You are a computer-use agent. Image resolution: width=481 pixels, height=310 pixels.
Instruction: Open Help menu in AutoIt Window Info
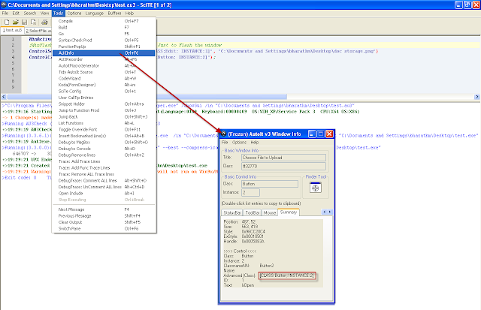[255, 142]
